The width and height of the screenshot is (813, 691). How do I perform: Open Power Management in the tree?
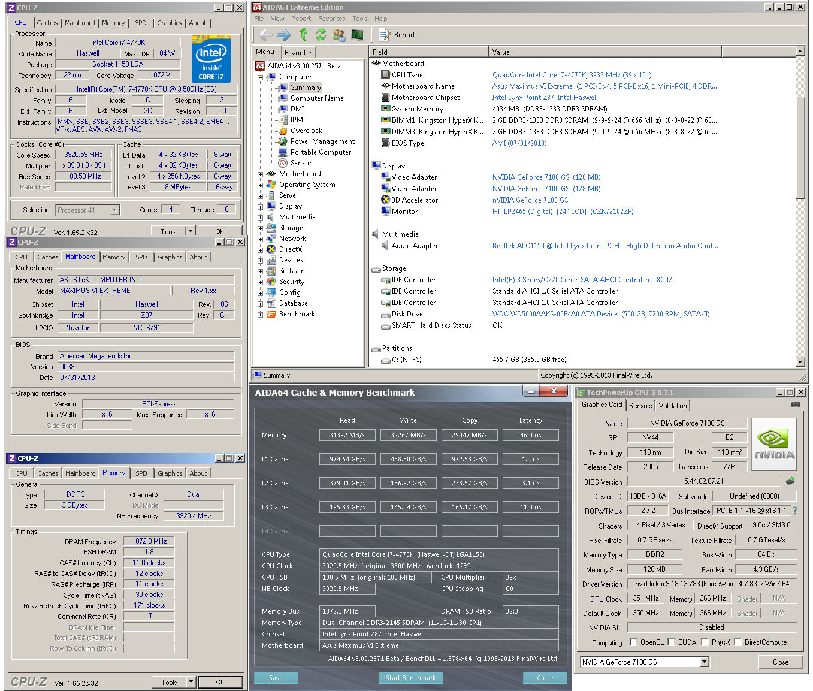click(322, 141)
